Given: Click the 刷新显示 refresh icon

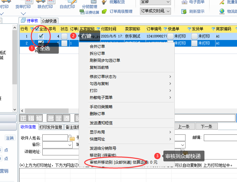Looking at the screenshot, I should click(184, 11).
